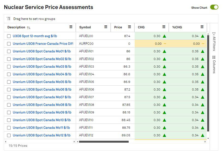Open the CHG column menu icon

[164, 27]
